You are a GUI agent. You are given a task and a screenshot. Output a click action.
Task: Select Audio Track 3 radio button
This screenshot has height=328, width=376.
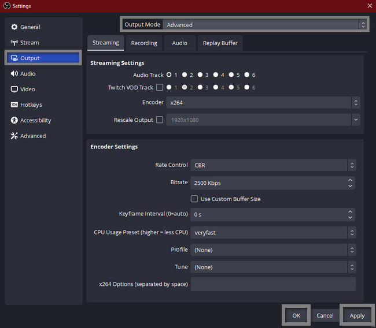200,75
